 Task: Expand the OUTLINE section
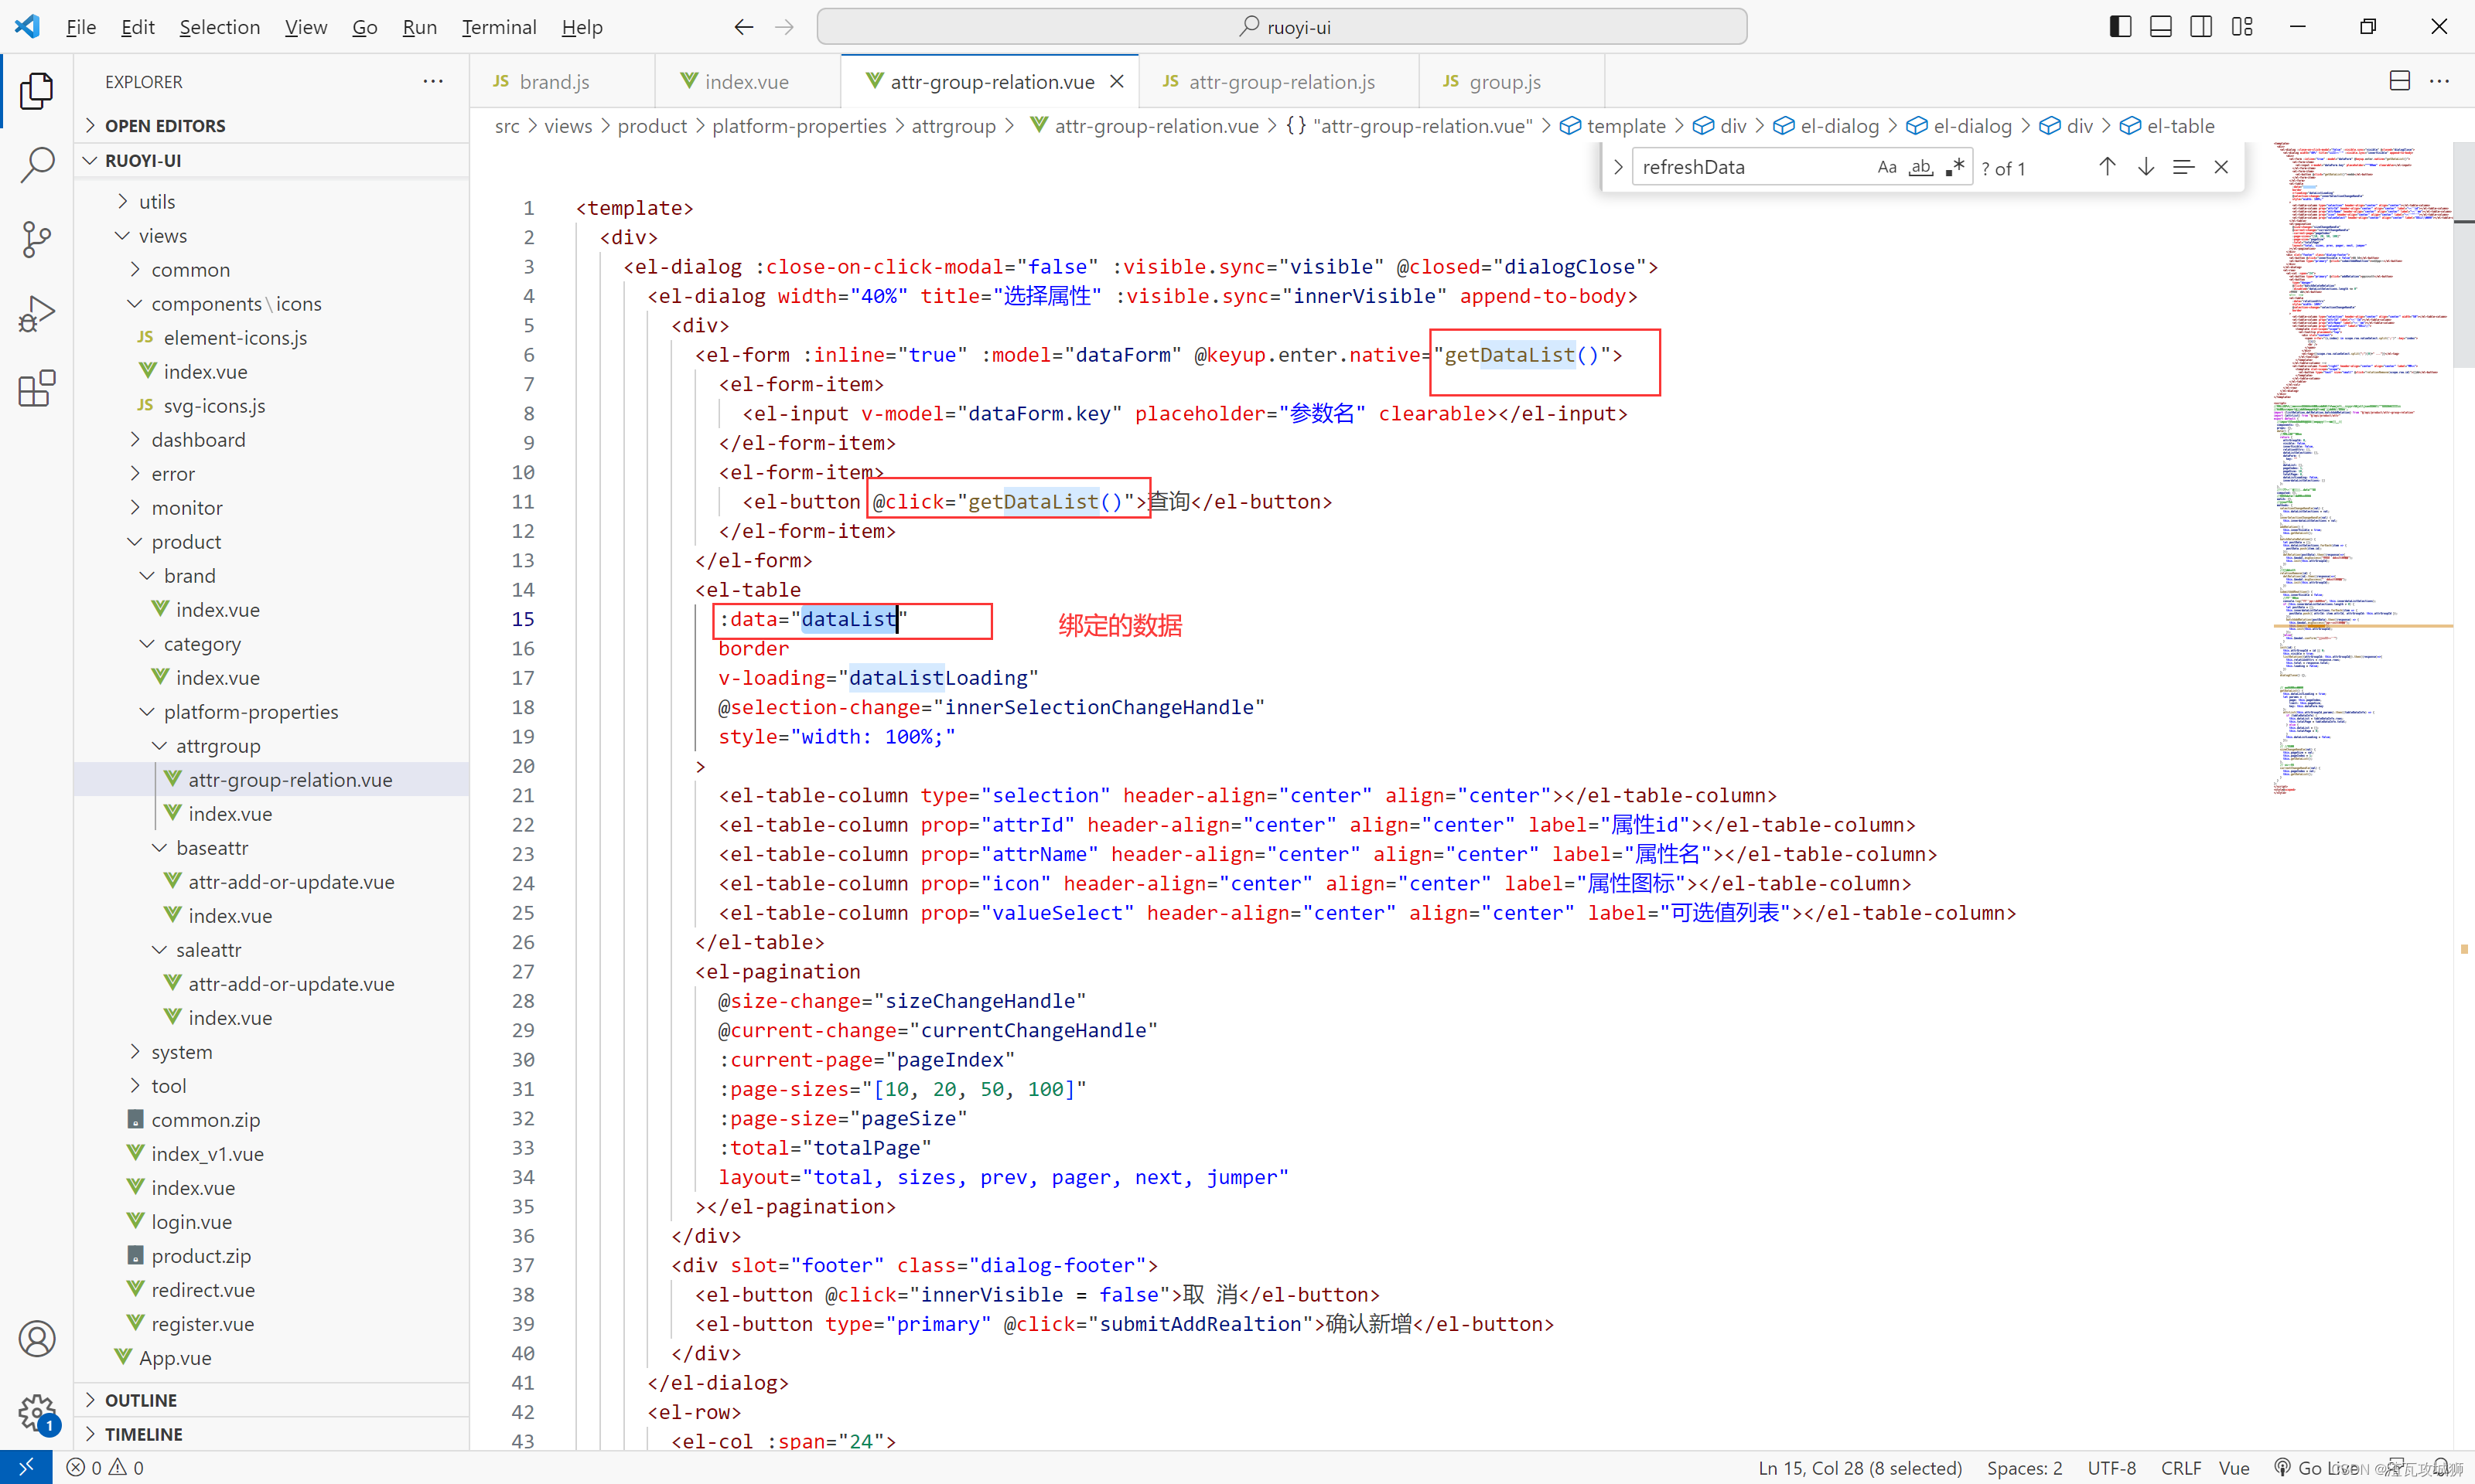click(272, 1400)
